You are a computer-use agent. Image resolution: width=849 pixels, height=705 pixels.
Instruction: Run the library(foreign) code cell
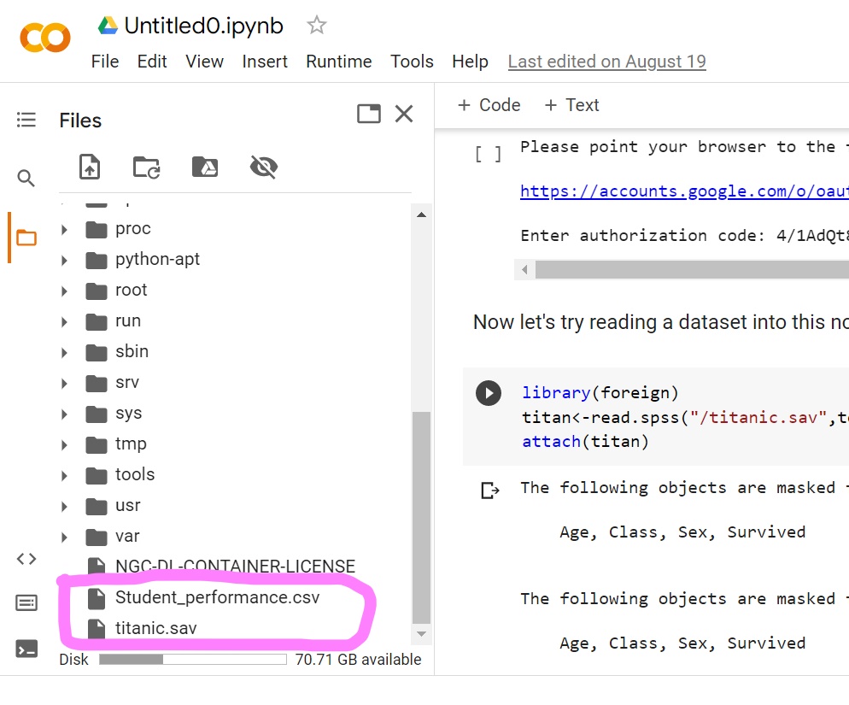click(489, 393)
